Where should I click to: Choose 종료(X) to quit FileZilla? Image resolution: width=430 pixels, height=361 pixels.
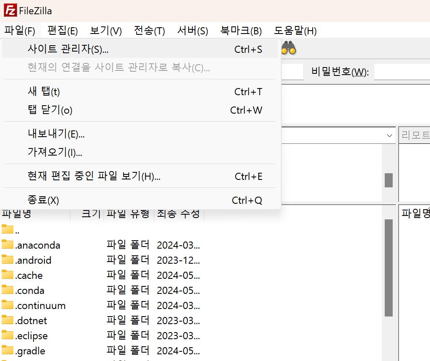pos(140,200)
